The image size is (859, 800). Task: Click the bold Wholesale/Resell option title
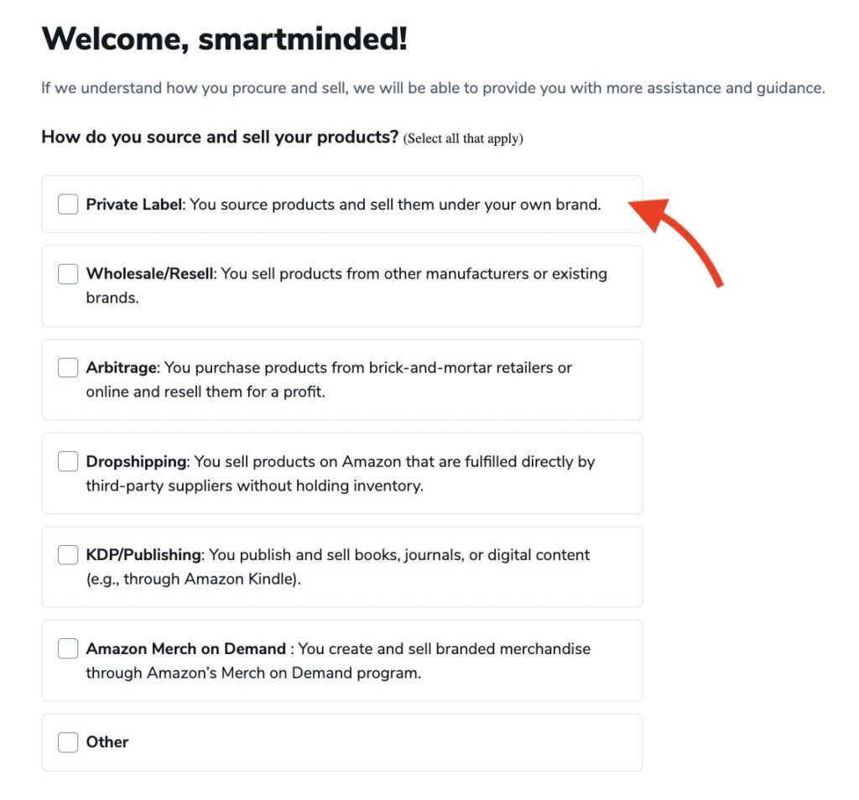click(x=150, y=273)
